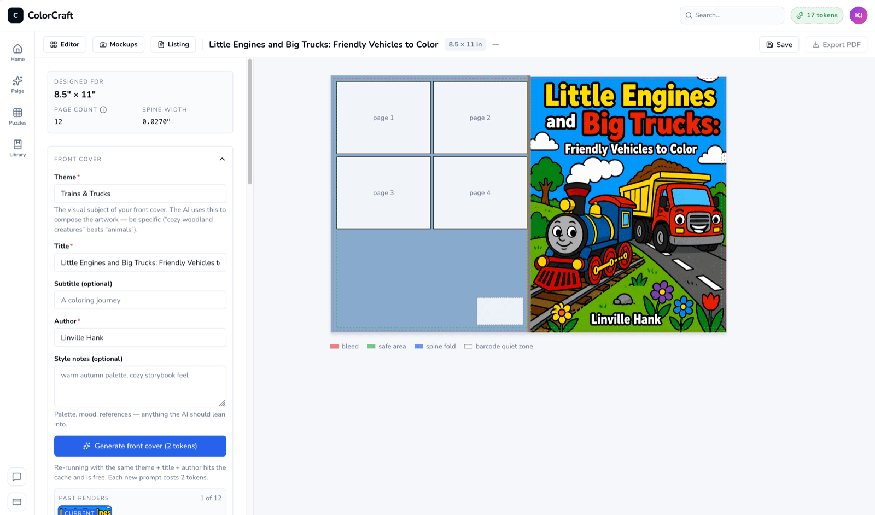
Task: Click the Export PDF button
Action: click(x=837, y=44)
